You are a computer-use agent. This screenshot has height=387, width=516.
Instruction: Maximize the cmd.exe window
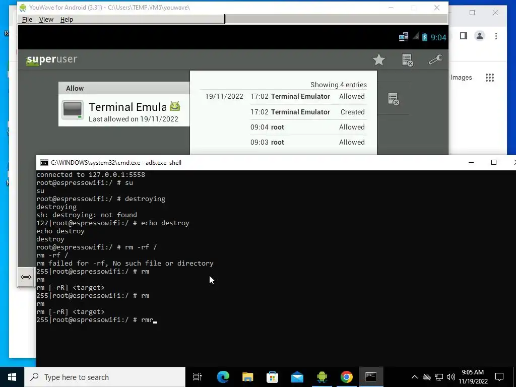[494, 162]
